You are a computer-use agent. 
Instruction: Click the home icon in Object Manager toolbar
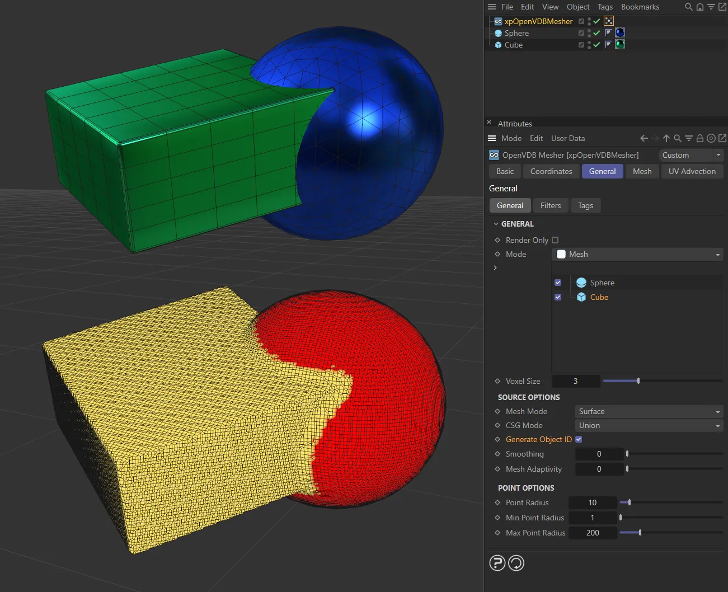pyautogui.click(x=699, y=7)
